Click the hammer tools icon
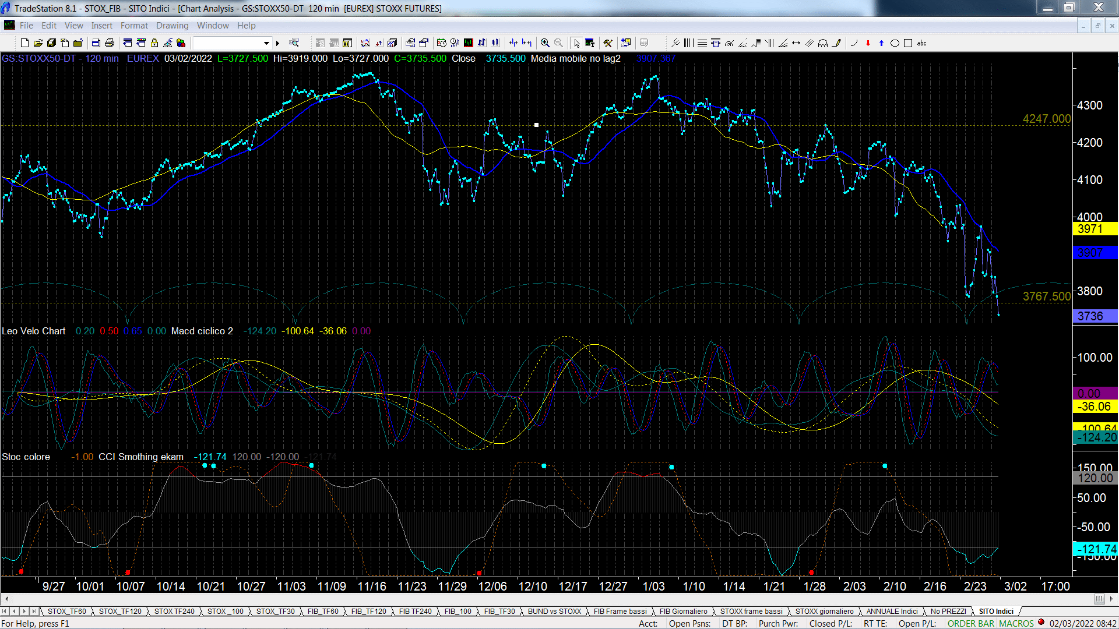 point(608,43)
